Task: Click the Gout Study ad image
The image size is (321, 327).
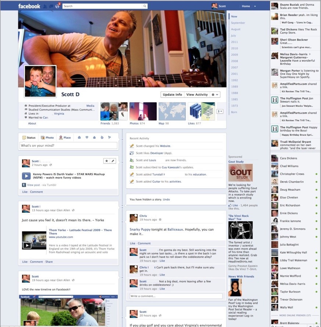Action: pyautogui.click(x=240, y=172)
